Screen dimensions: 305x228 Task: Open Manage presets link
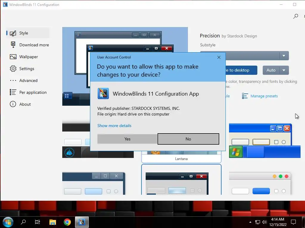click(x=264, y=96)
